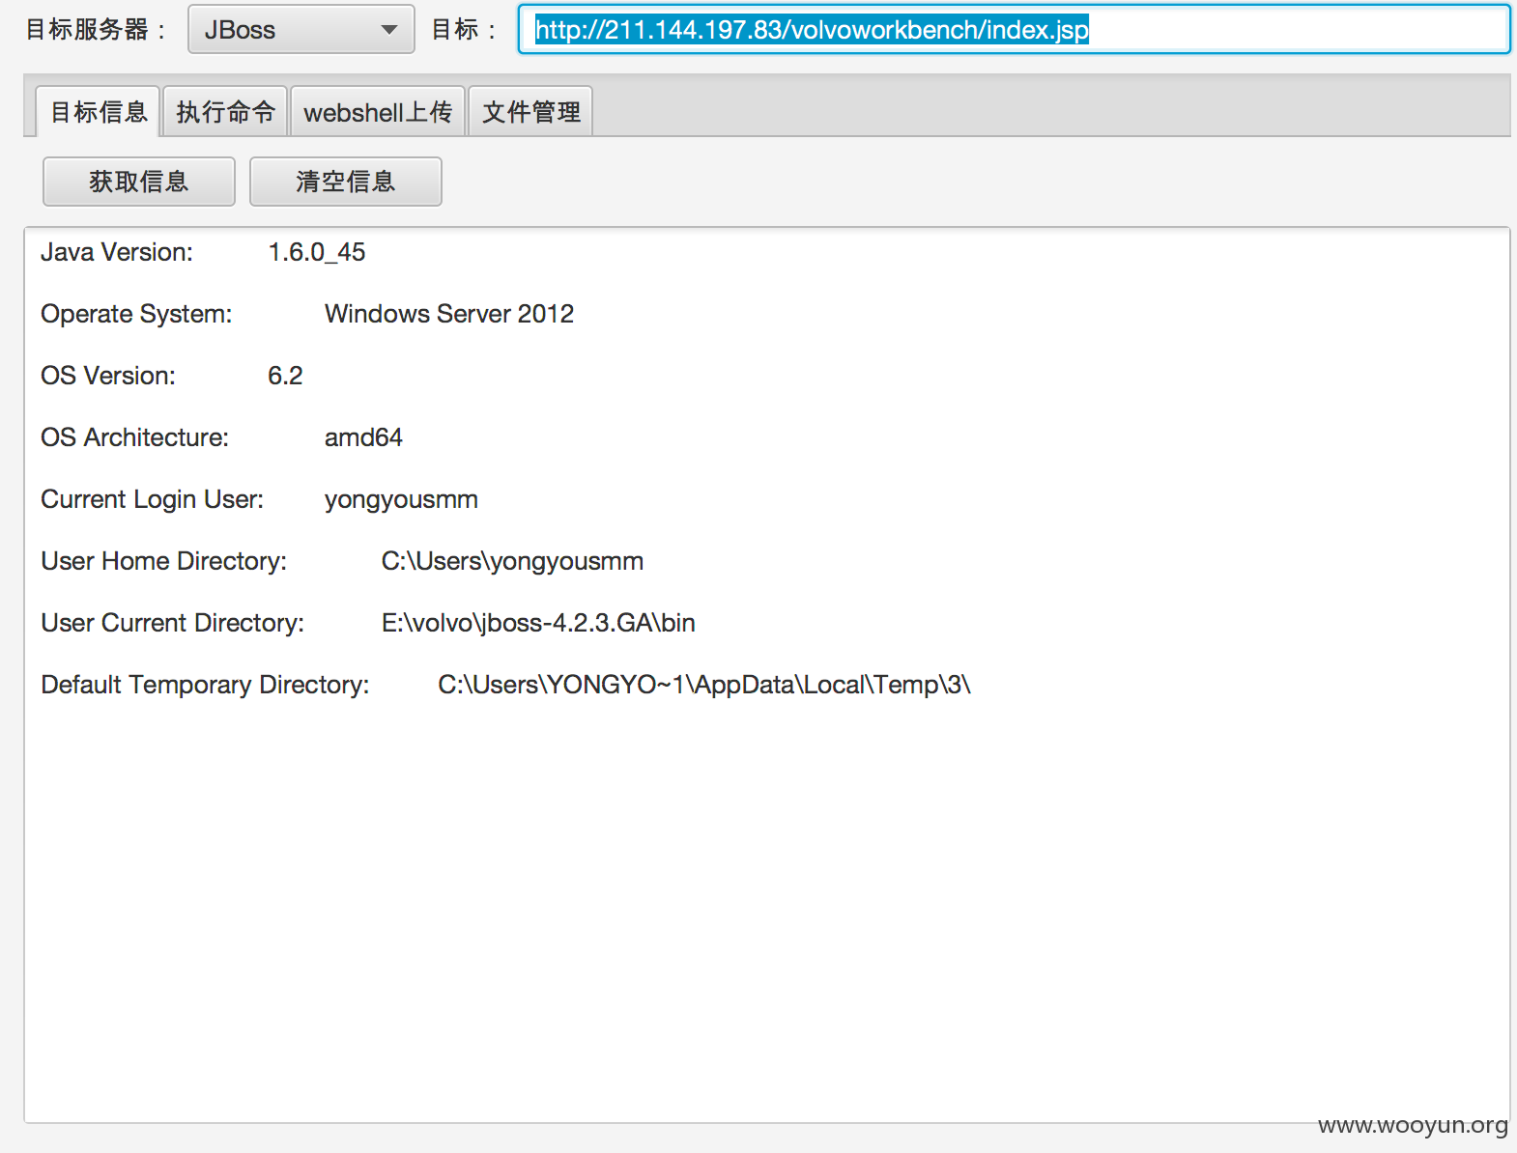Click the path E:\volvo\jboss-4.2.3.GA\bin
The height and width of the screenshot is (1153, 1517).
538,624
